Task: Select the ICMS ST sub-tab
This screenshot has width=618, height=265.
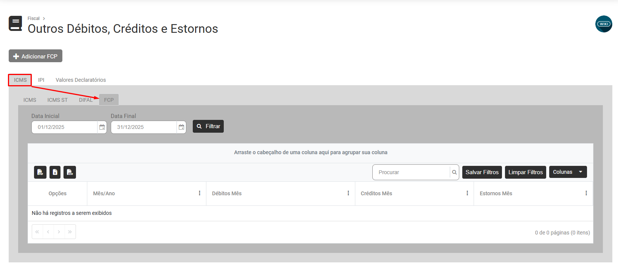Action: click(57, 100)
